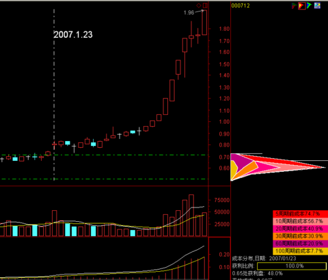Select the 60周期前成本20.9% purple legend
Image resolution: width=328 pixels, height=280 pixels.
300,244
